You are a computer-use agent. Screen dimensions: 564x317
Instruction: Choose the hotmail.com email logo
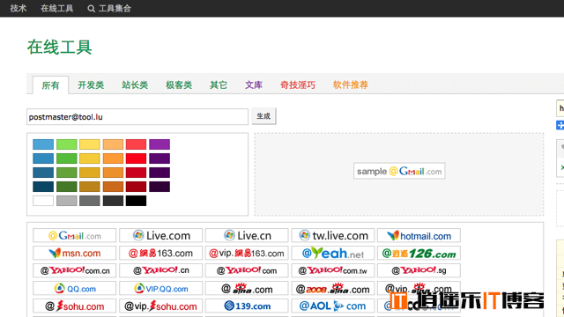point(419,236)
